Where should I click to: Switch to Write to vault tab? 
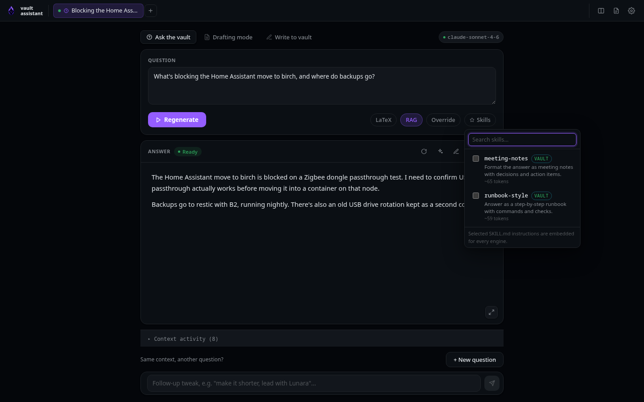289,37
